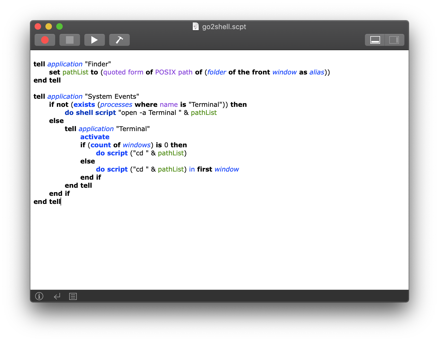Click the do shell script command
Viewport: 439px width, 342px height.
[x=90, y=112]
